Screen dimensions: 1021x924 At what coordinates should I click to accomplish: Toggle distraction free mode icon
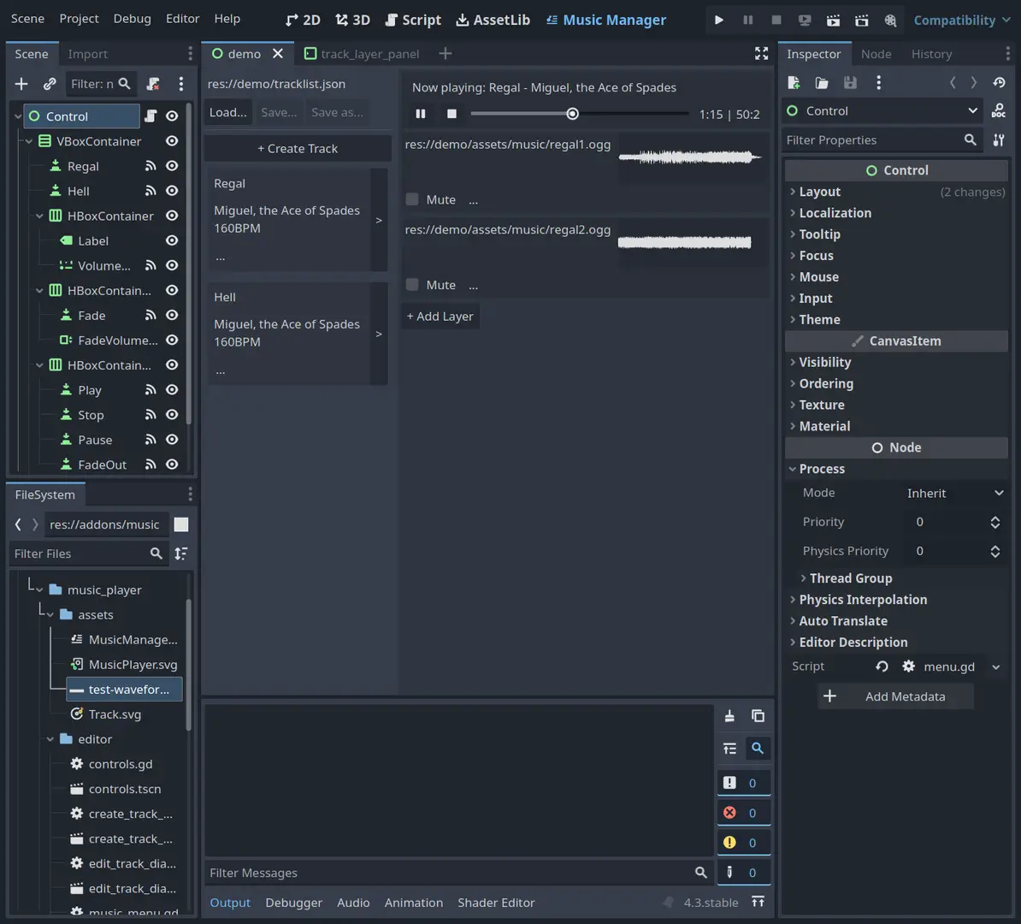[761, 53]
